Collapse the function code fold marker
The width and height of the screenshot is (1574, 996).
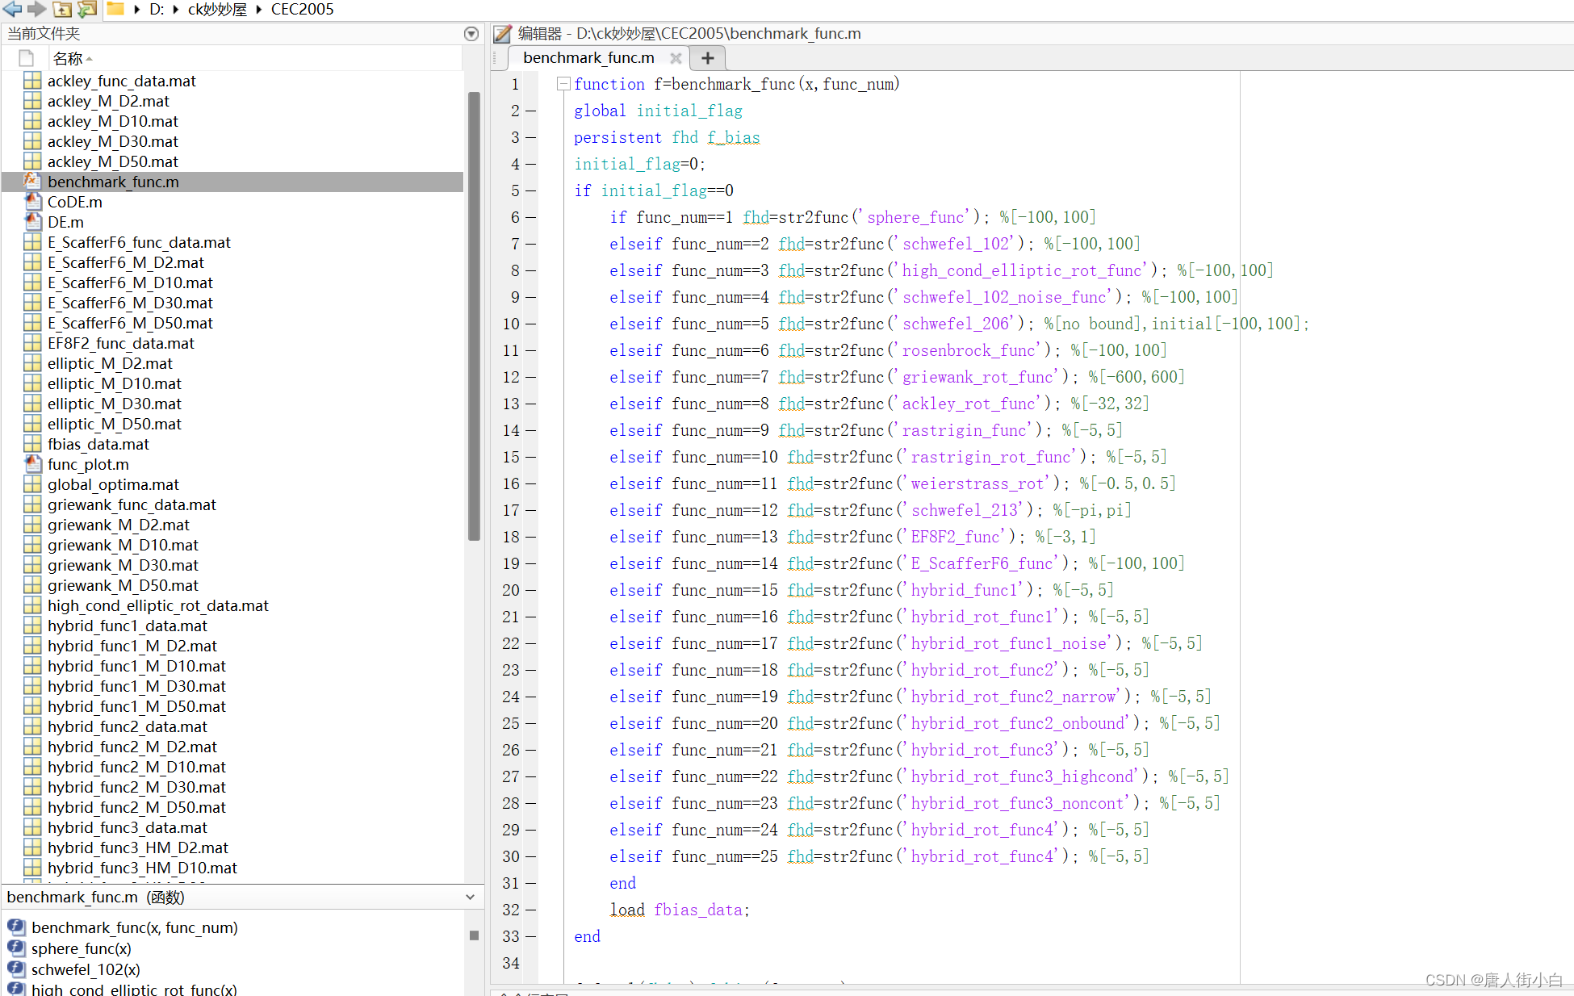tap(563, 84)
